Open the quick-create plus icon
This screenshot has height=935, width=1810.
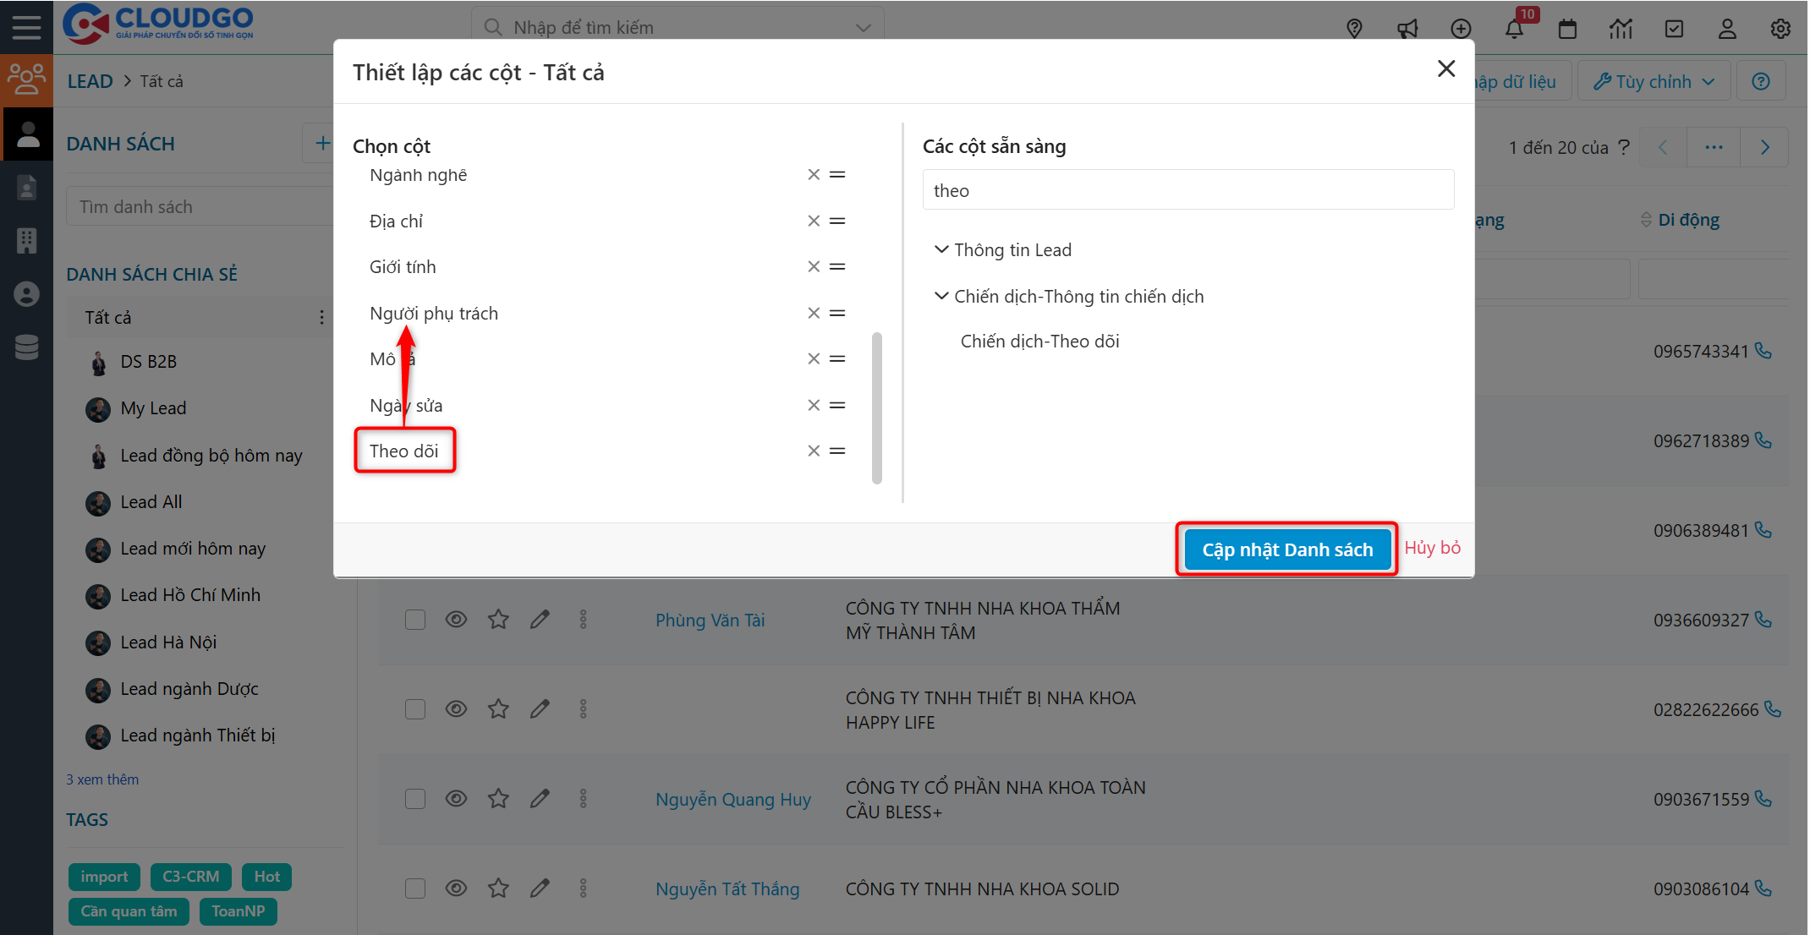tap(1461, 28)
